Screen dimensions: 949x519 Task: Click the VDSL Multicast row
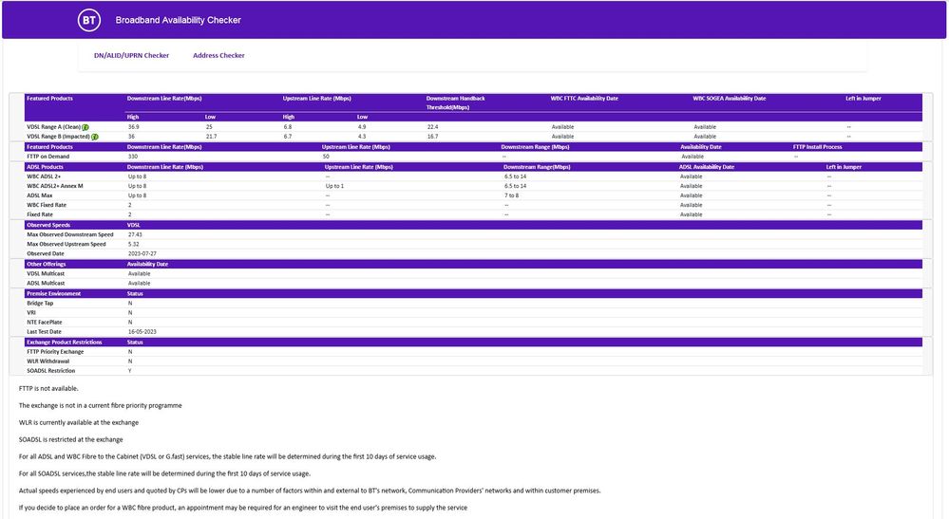pos(47,273)
